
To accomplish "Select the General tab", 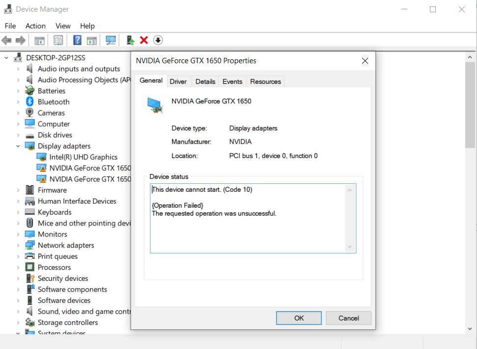I will [x=151, y=80].
